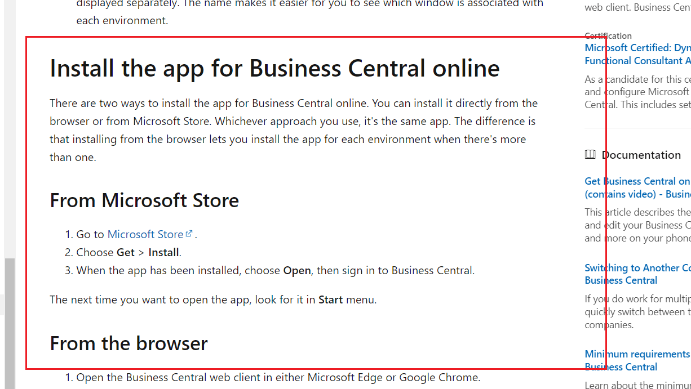Open Microsoft Certified: Dynamics certification link
Image resolution: width=691 pixels, height=389 pixels.
coord(637,54)
